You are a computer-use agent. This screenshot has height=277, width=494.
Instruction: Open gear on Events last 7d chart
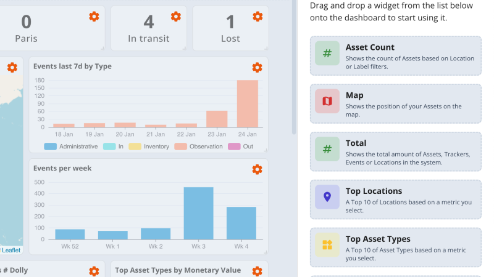coord(257,68)
